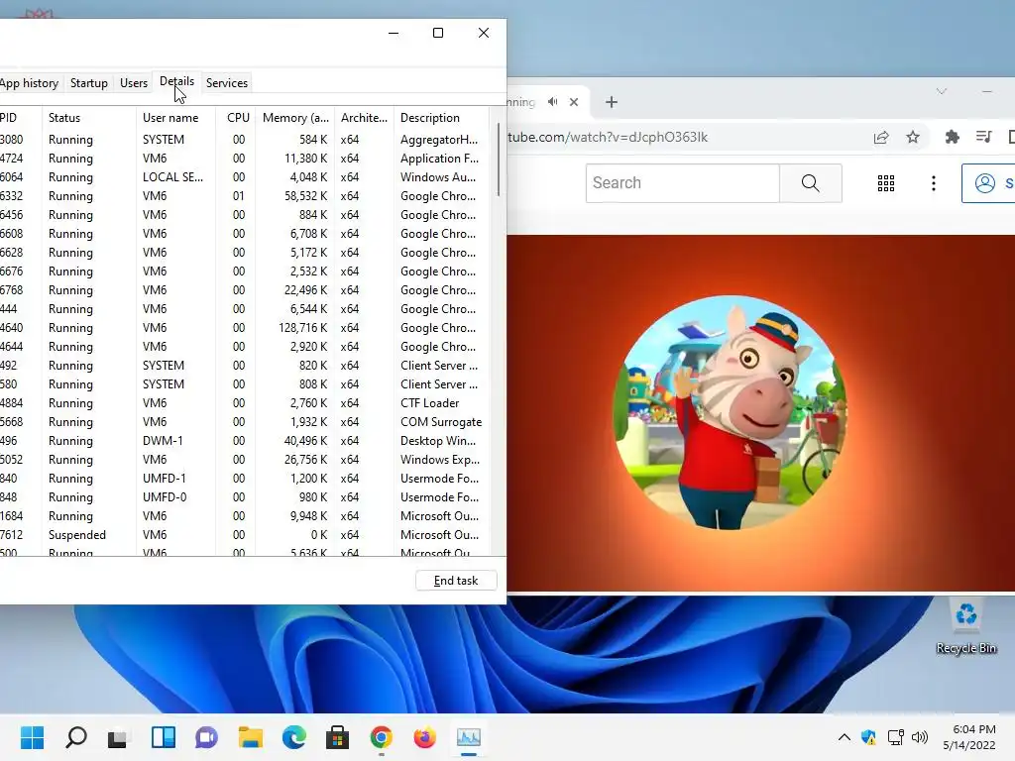The width and height of the screenshot is (1015, 761).
Task: Open File Explorer from the taskbar
Action: point(250,737)
